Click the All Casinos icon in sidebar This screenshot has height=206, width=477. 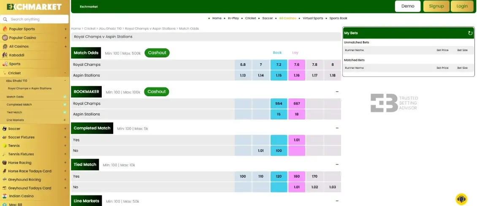point(5,46)
